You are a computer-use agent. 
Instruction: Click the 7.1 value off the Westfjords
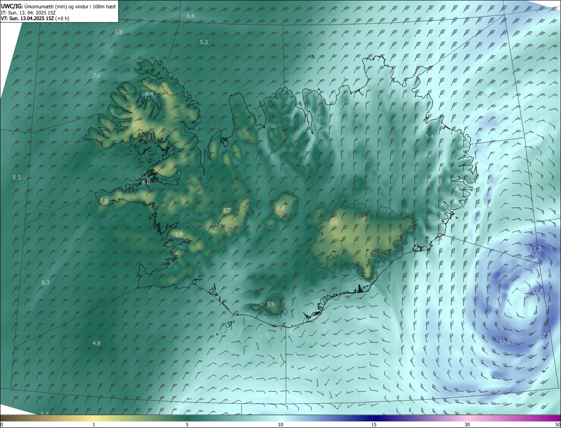click(x=96, y=76)
